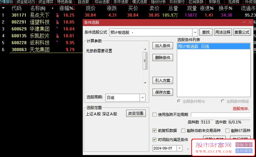Select stock row 300063 天龙集团
Viewport: 256px width, 157px height.
(x=42, y=50)
